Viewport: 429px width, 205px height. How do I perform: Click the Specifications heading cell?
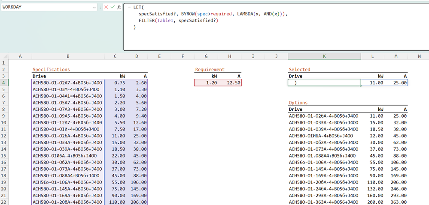[68, 69]
